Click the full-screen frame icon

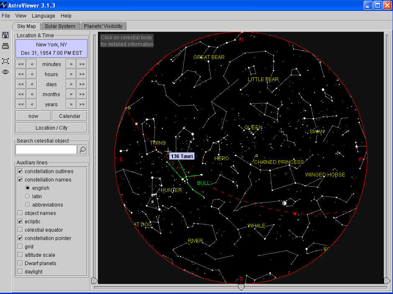[5, 61]
